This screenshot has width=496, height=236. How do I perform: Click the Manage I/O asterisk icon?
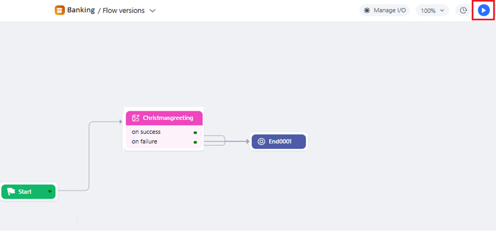tap(367, 11)
